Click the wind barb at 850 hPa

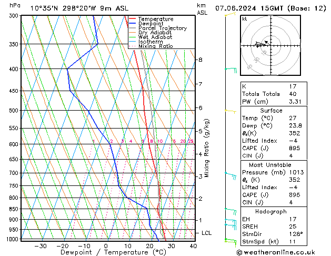(x=230, y=211)
